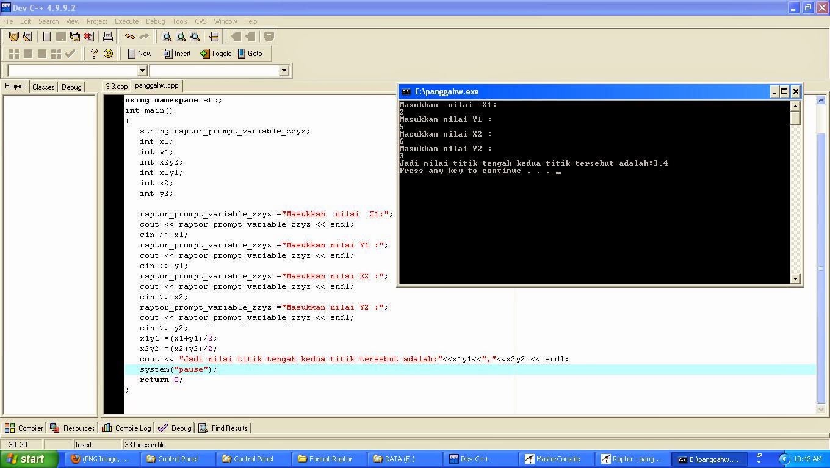Open the Debug bottom tab

[175, 428]
